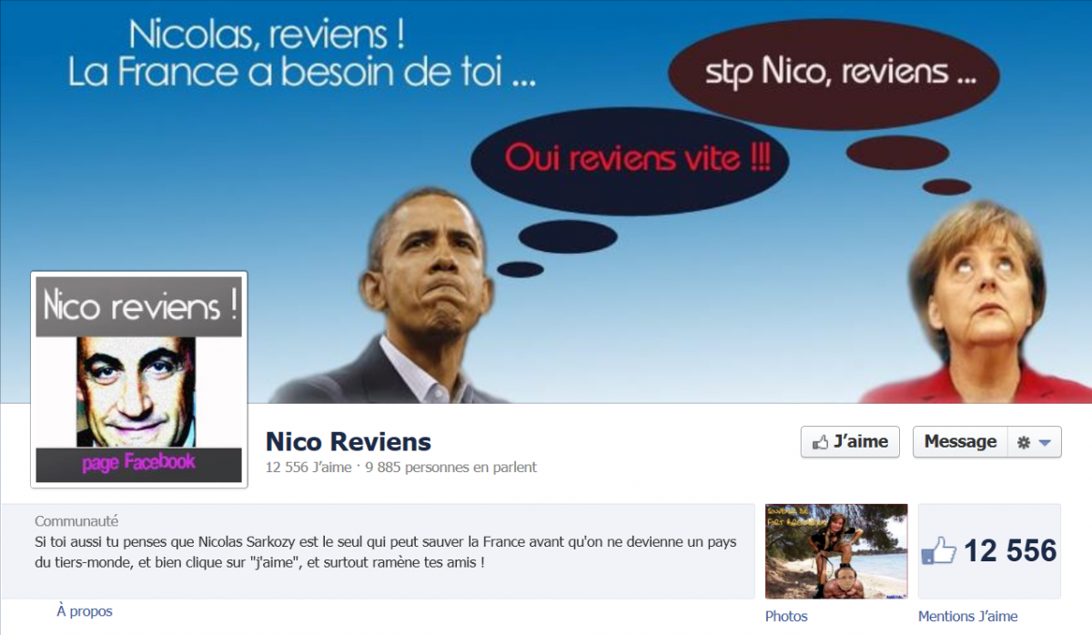
Task: Click the J'aime like button
Action: click(x=850, y=441)
